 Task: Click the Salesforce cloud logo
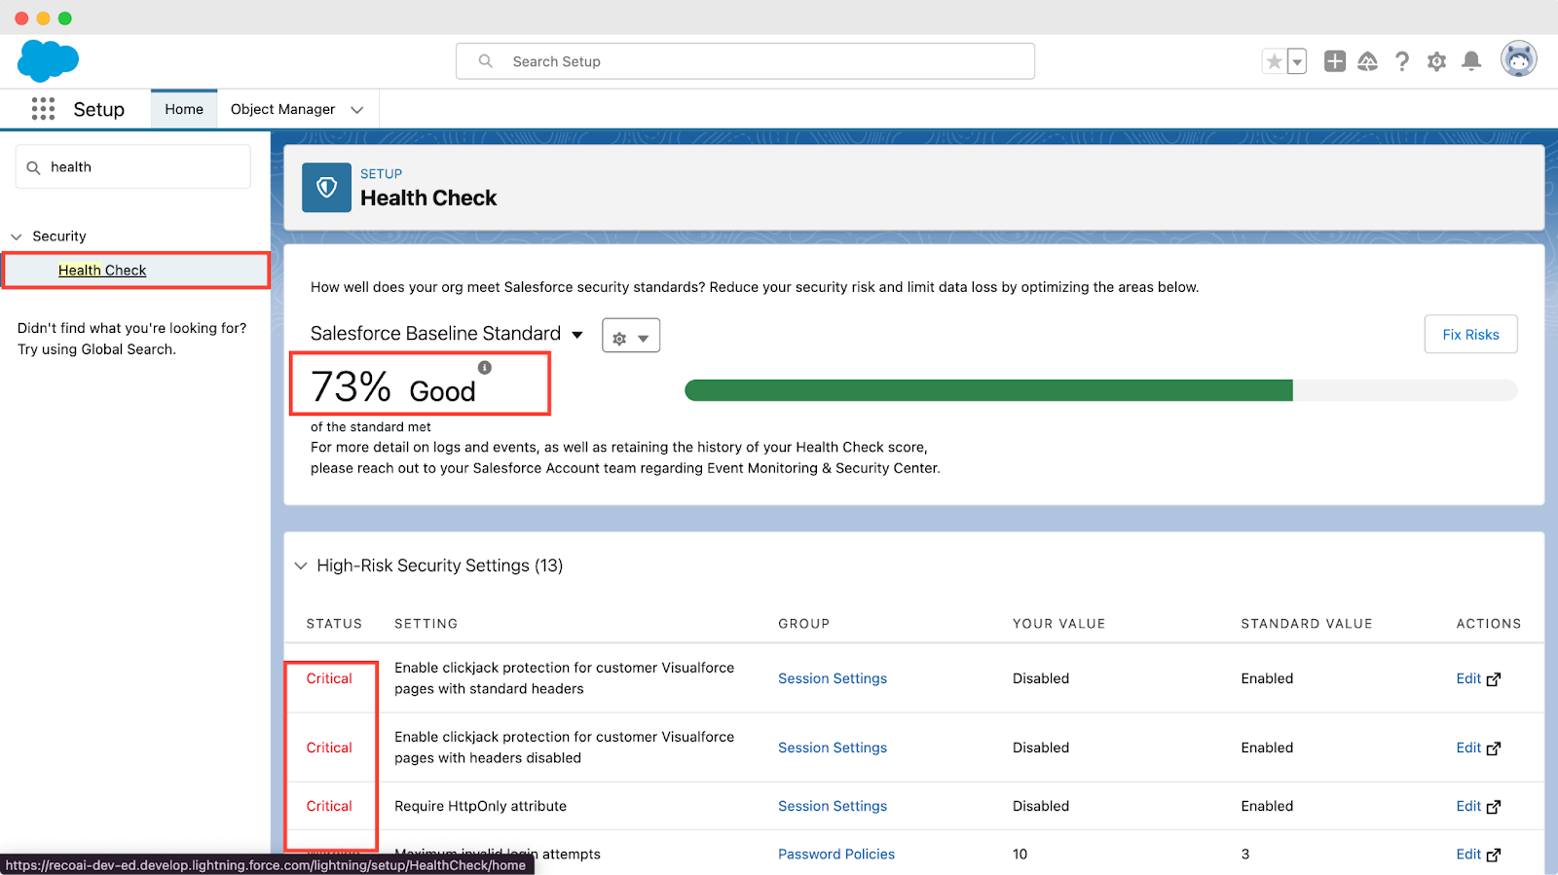pyautogui.click(x=48, y=60)
